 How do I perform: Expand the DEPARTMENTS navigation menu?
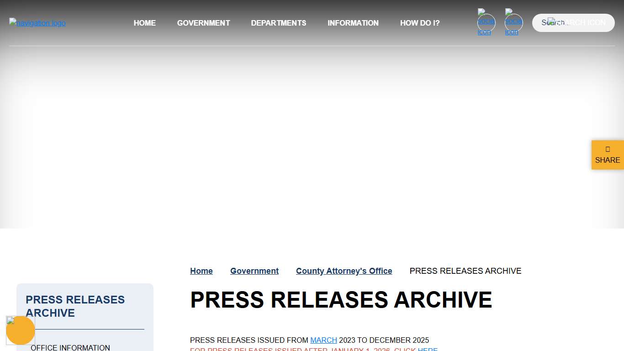[278, 23]
